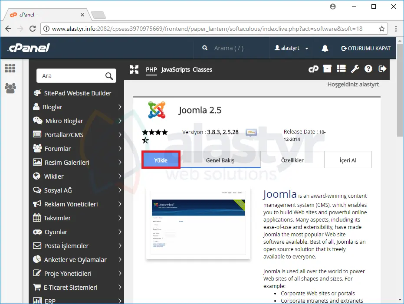Screen dimensions: 404x304
Task: Click OTURUMU KAPAT to log out
Action: [366, 48]
